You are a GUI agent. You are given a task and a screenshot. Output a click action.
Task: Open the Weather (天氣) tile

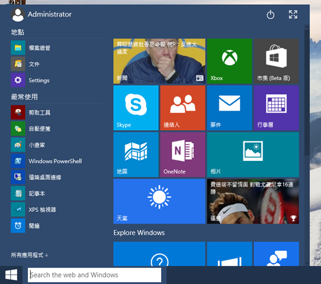point(159,201)
